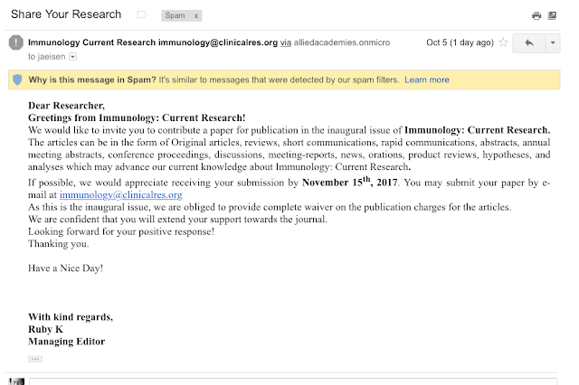
Task: Click the Share Your Research subject title
Action: (x=66, y=14)
